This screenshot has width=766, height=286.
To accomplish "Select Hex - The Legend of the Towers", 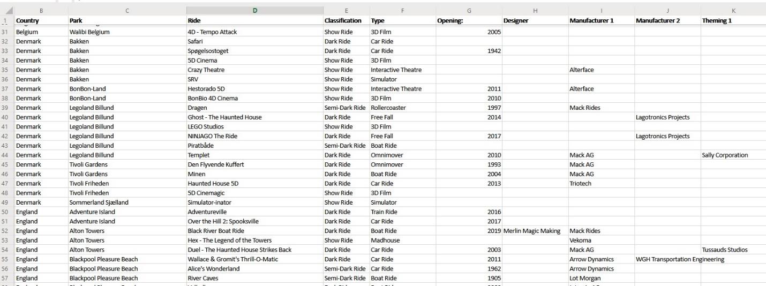I will click(255, 240).
